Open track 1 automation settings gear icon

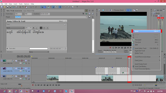22,61
